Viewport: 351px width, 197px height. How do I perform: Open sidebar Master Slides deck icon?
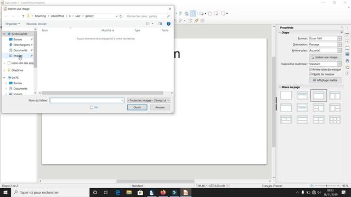[x=347, y=54]
